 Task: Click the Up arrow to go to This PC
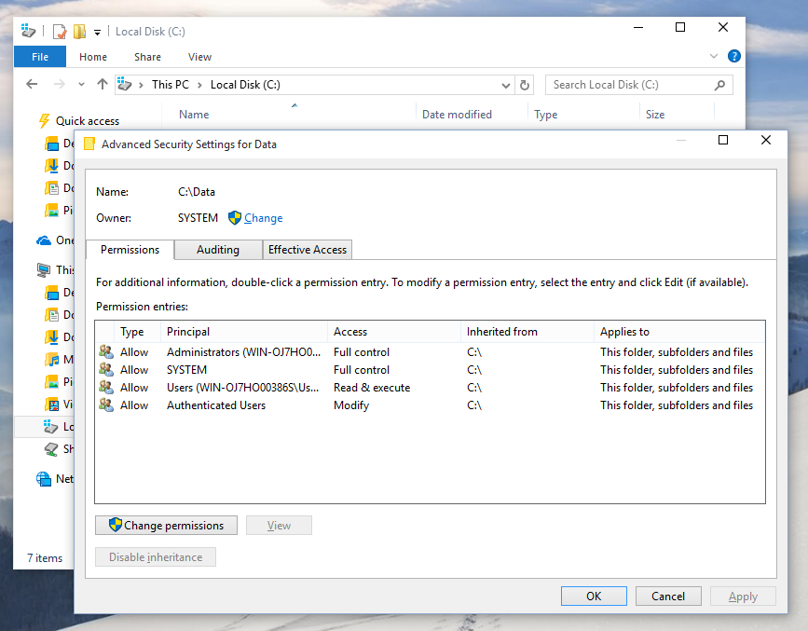point(103,84)
